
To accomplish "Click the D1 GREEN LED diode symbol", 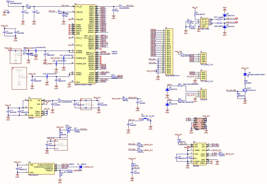I will [80, 167].
